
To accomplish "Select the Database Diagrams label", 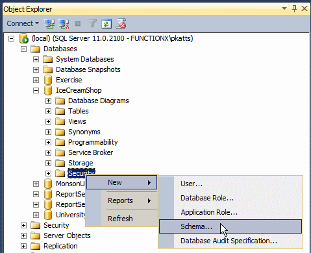I will [x=99, y=101].
